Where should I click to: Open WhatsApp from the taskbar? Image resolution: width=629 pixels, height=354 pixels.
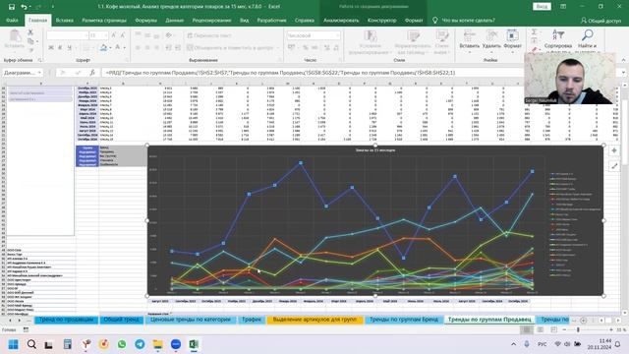click(122, 344)
